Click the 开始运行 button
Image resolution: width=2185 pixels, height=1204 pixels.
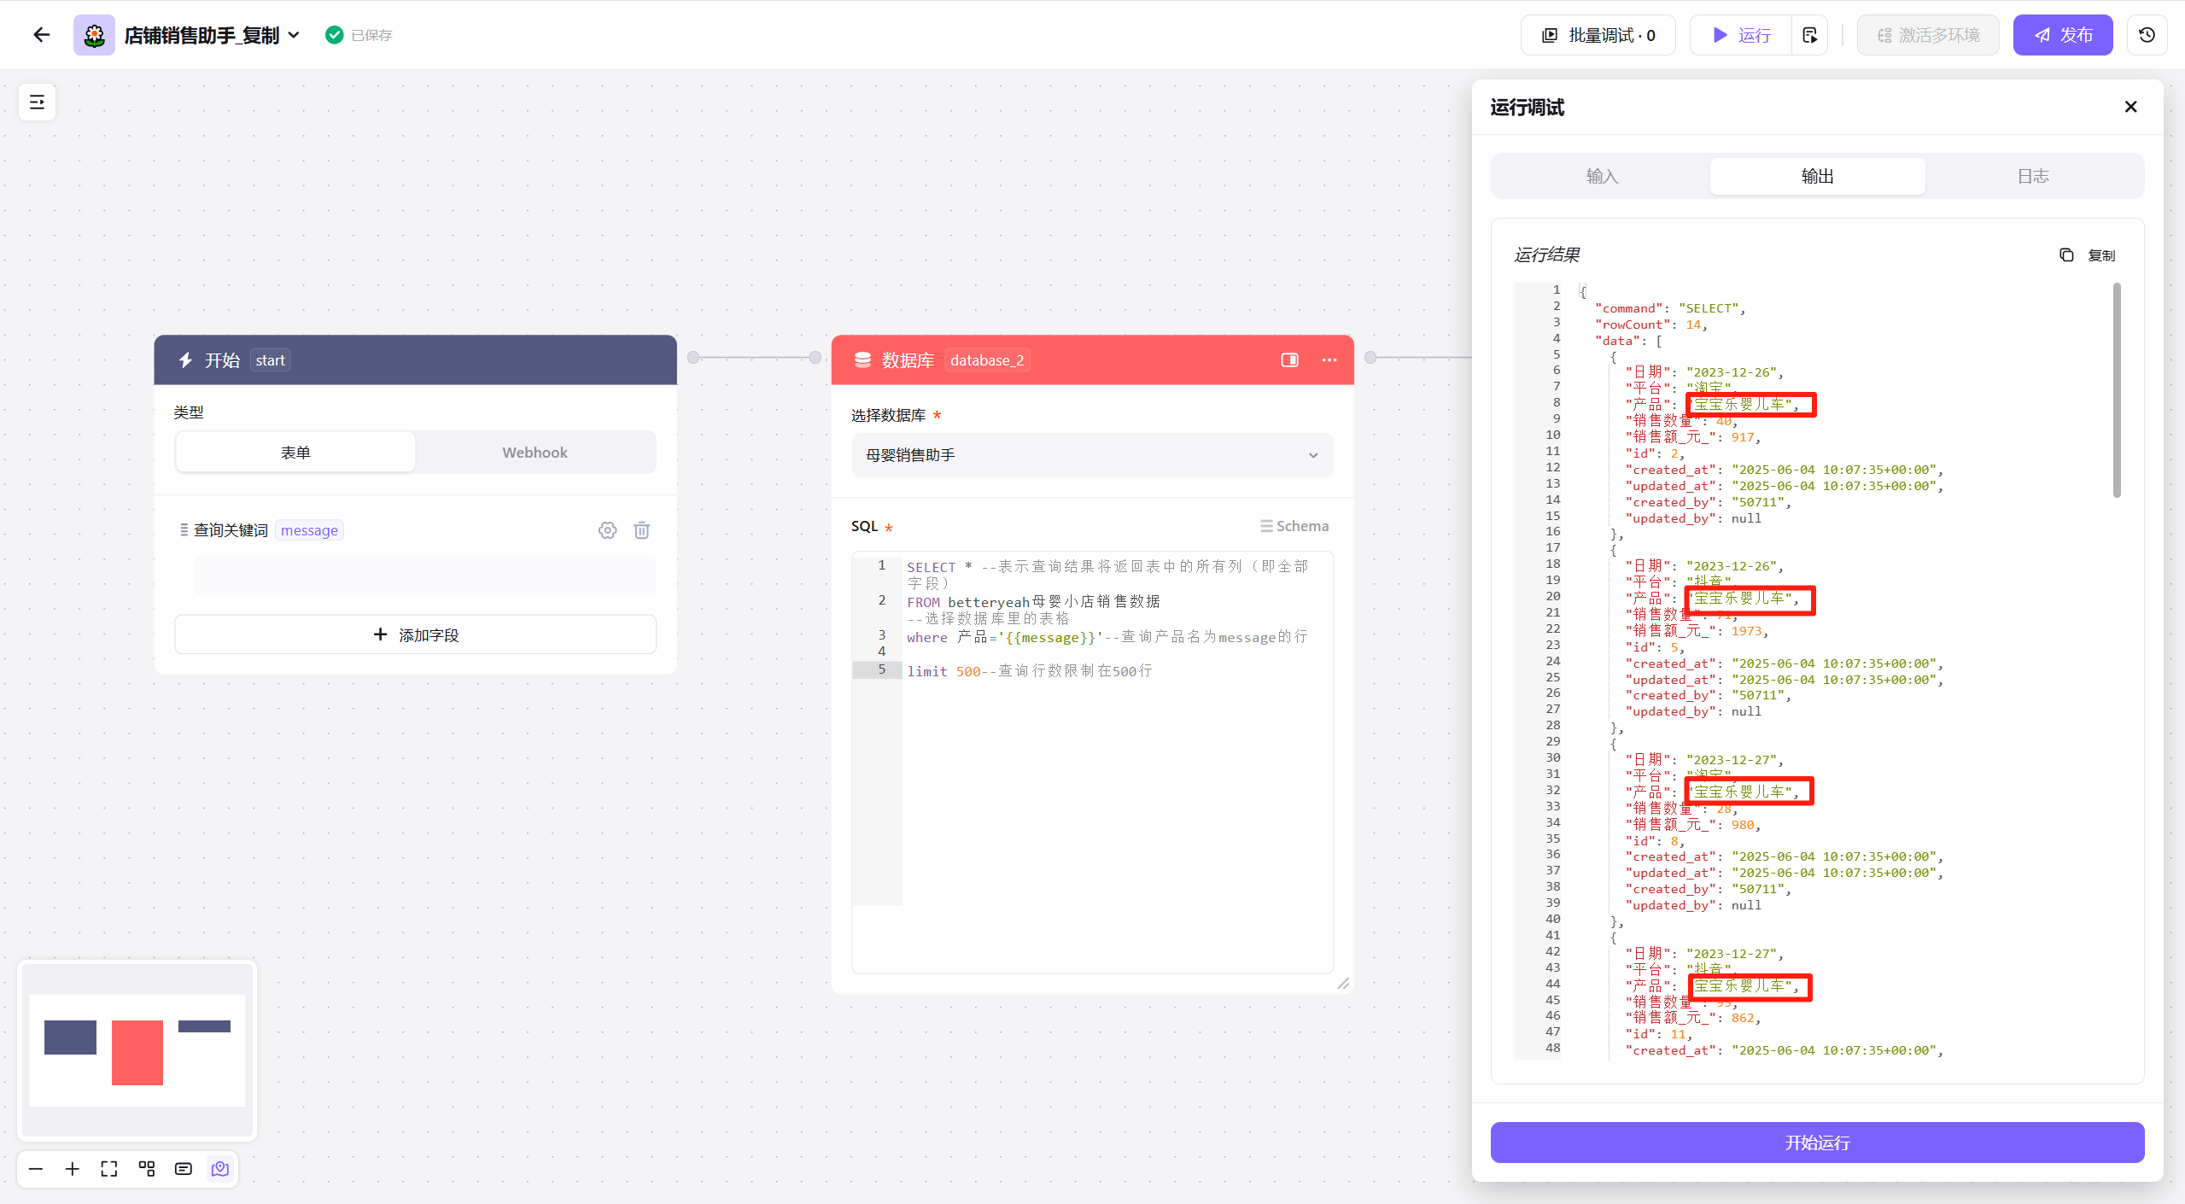pos(1817,1143)
